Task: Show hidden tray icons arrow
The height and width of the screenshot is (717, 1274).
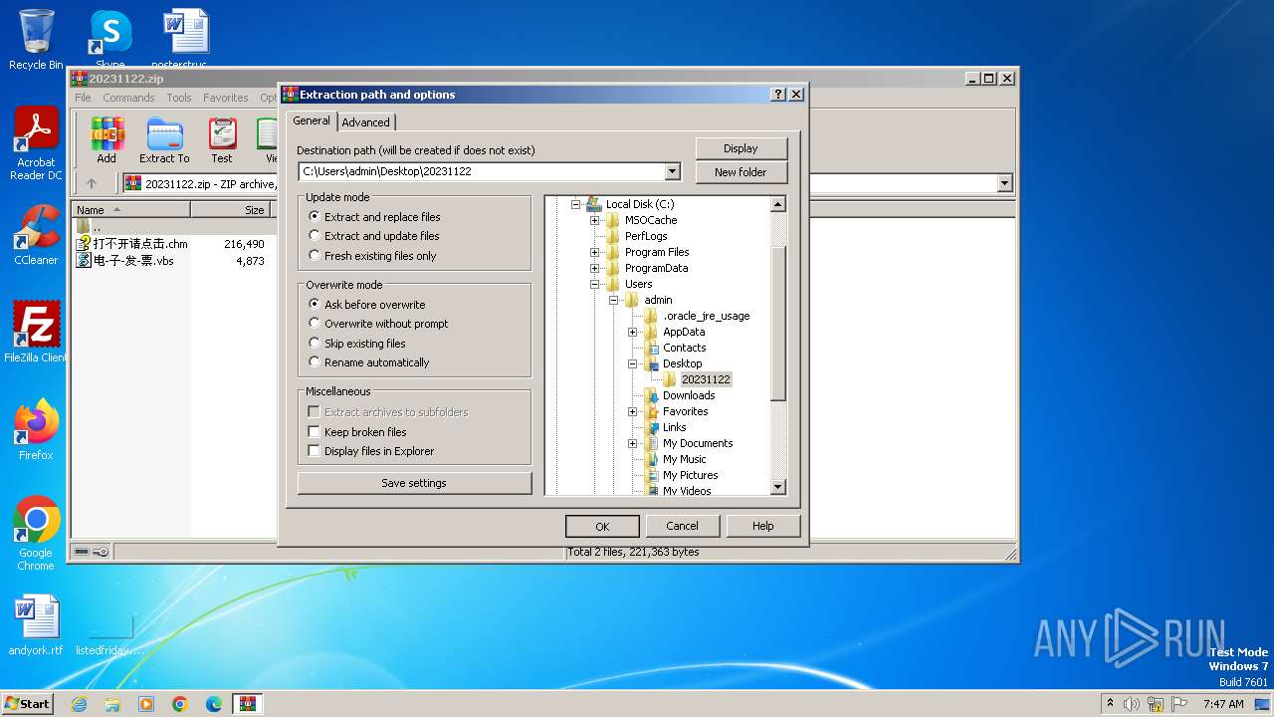Action: [x=1109, y=704]
